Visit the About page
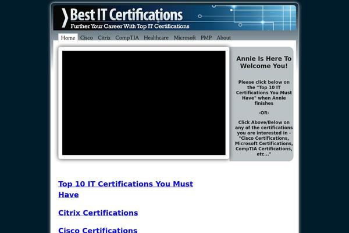Image resolution: width=349 pixels, height=233 pixels. tap(224, 38)
